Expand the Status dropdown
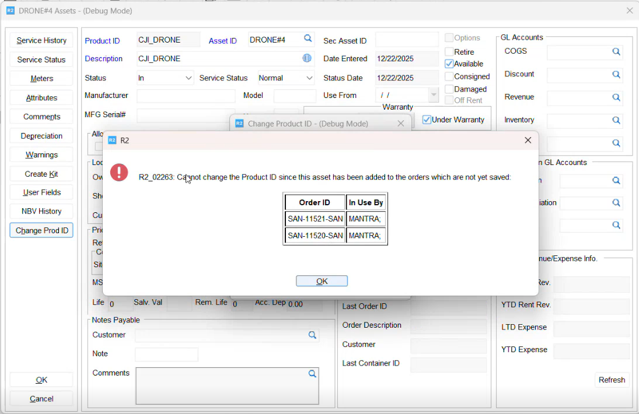The image size is (639, 414). click(x=188, y=78)
